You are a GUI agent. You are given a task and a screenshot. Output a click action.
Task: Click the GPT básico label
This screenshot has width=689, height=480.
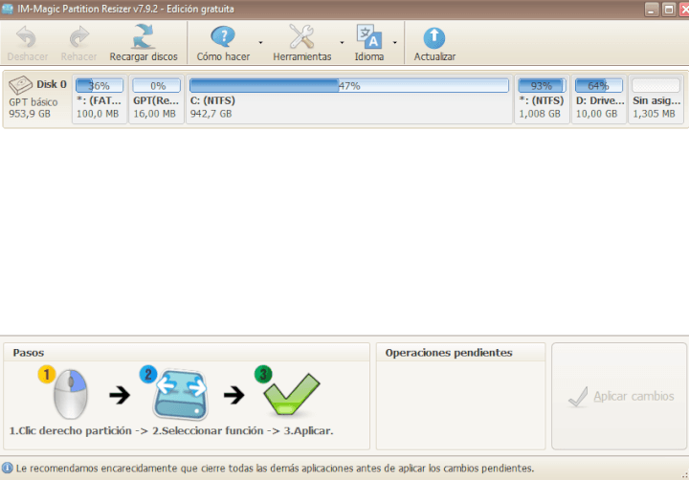(33, 102)
